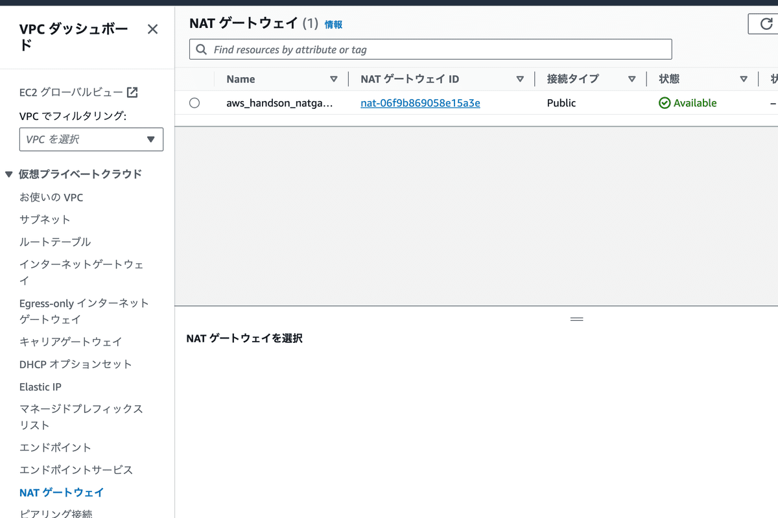Viewport: 778px width, 518px height.
Task: Open the VPC を選択 filter dropdown
Action: click(x=91, y=139)
